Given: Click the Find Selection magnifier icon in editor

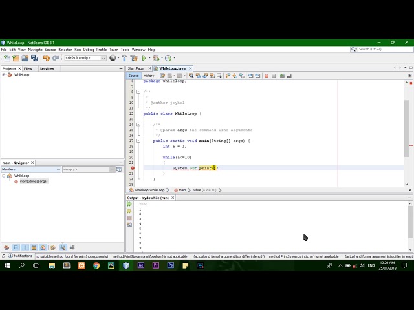Looking at the screenshot, I should (191, 76).
